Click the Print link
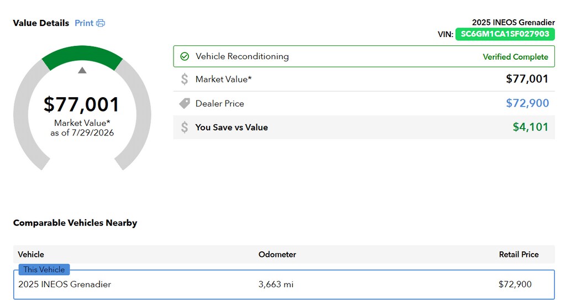 coord(84,23)
